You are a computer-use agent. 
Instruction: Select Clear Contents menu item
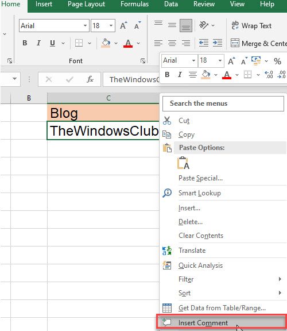tap(223, 236)
